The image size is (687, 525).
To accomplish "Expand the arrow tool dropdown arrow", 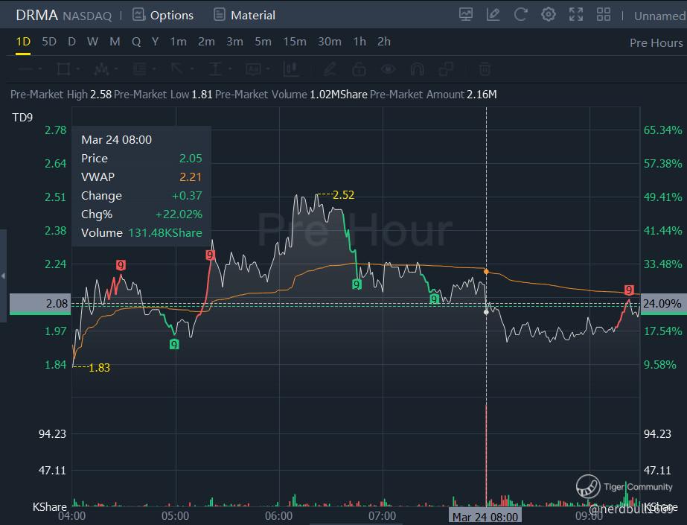I will (191, 69).
